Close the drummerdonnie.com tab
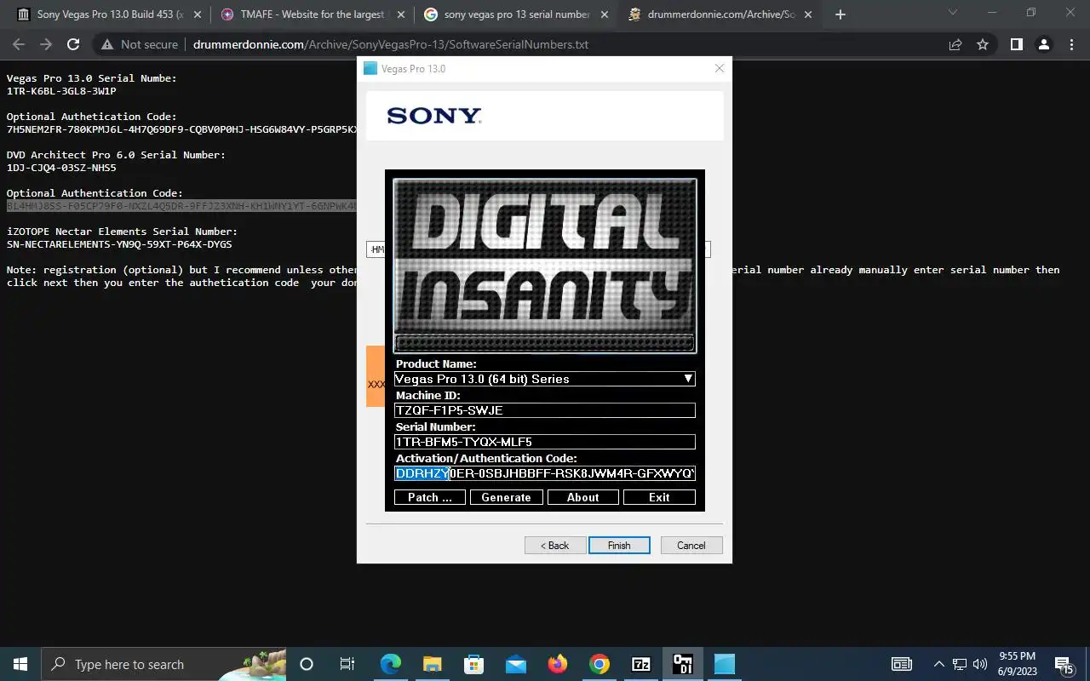 click(x=807, y=14)
